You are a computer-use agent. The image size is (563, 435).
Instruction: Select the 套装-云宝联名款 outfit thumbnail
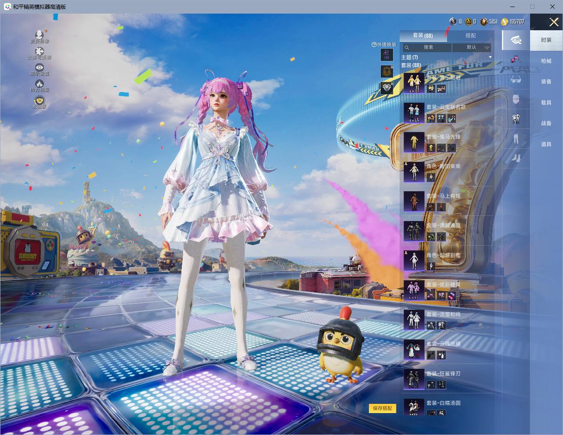[414, 113]
